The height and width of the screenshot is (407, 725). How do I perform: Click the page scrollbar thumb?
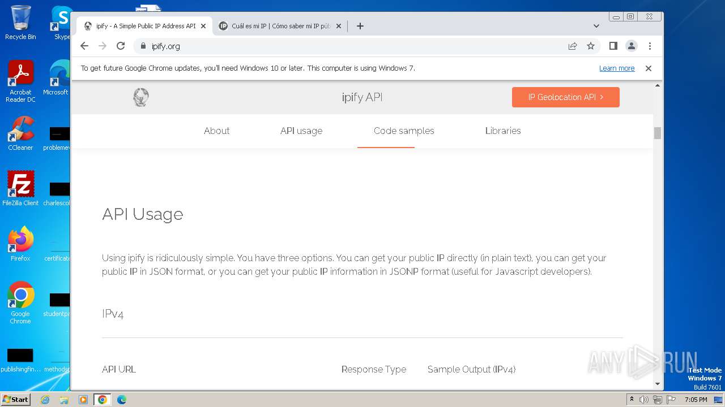pos(658,133)
